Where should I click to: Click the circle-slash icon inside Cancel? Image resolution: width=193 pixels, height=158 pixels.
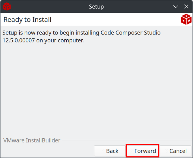point(166,151)
